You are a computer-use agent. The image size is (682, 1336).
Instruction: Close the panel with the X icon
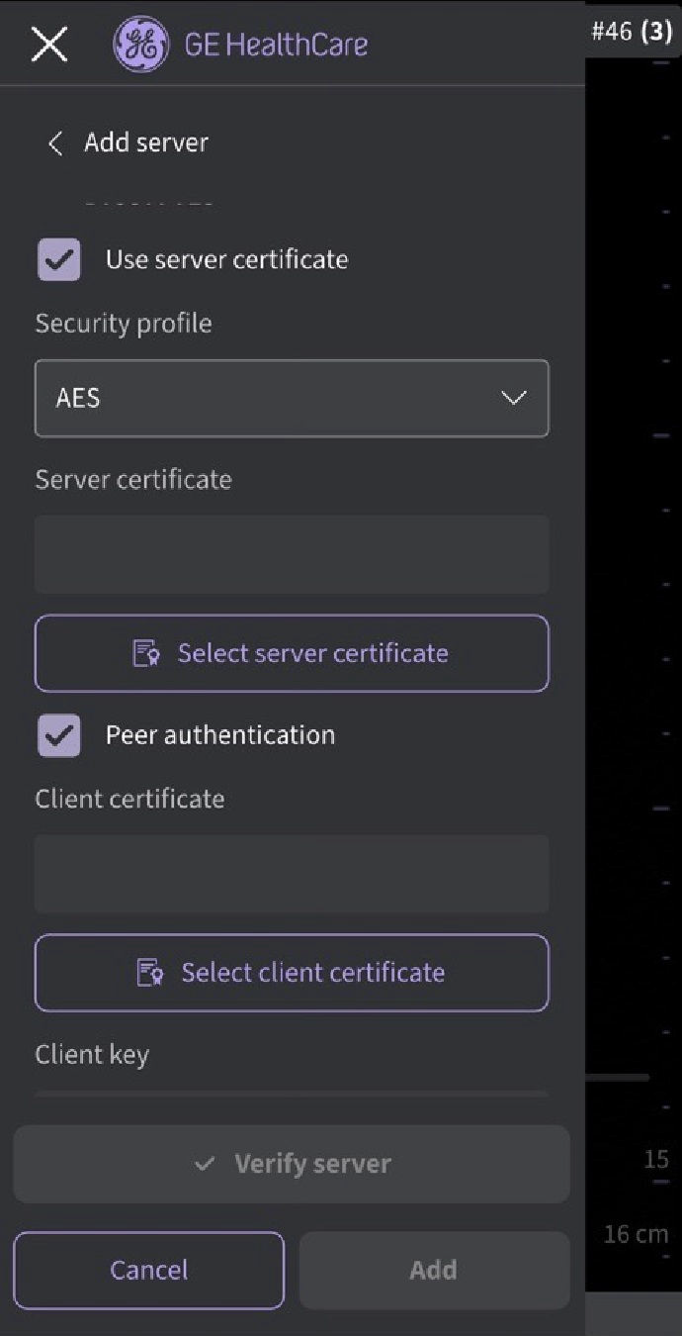pos(49,45)
